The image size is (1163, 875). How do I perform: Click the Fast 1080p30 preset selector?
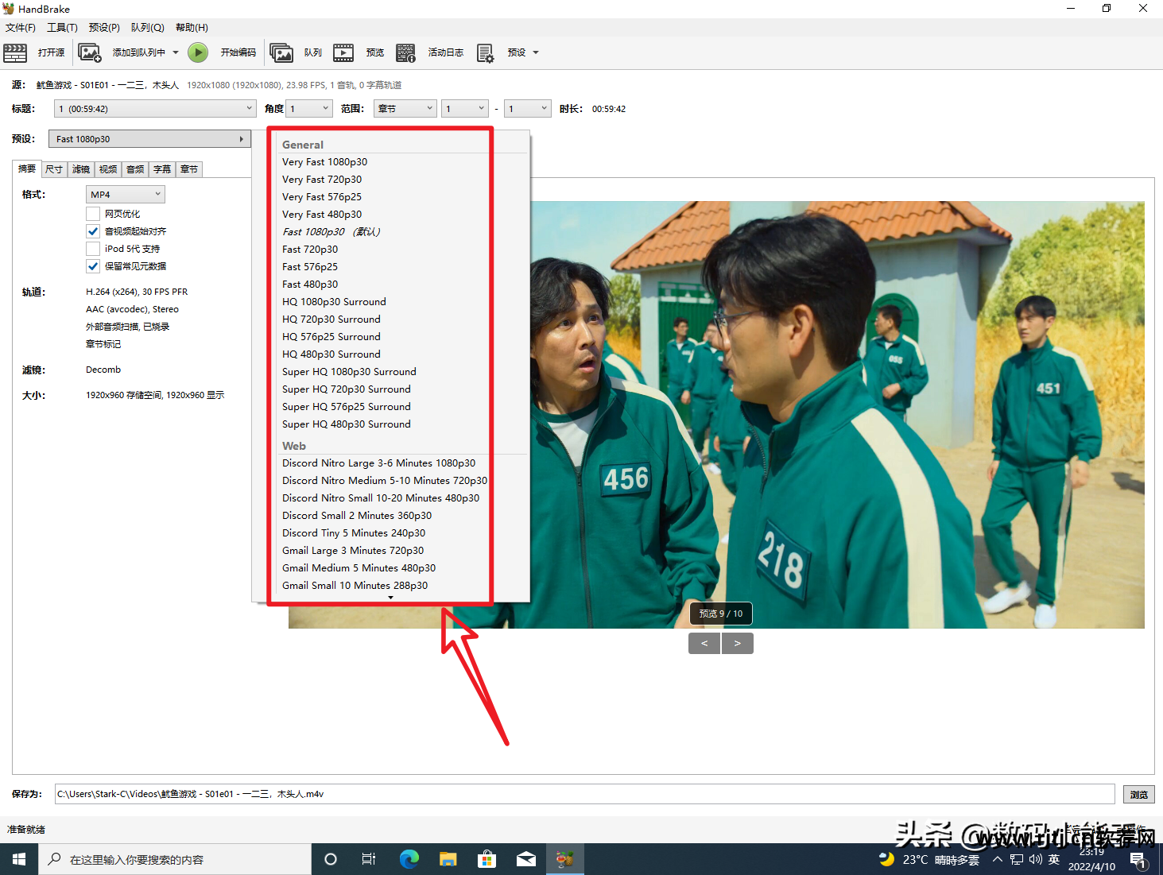(149, 139)
